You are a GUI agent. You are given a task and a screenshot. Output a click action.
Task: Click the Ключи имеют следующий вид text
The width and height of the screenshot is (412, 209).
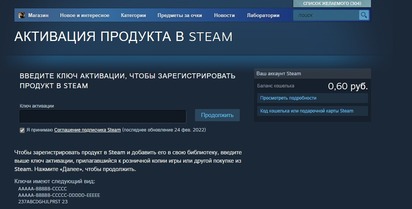[x=55, y=181]
